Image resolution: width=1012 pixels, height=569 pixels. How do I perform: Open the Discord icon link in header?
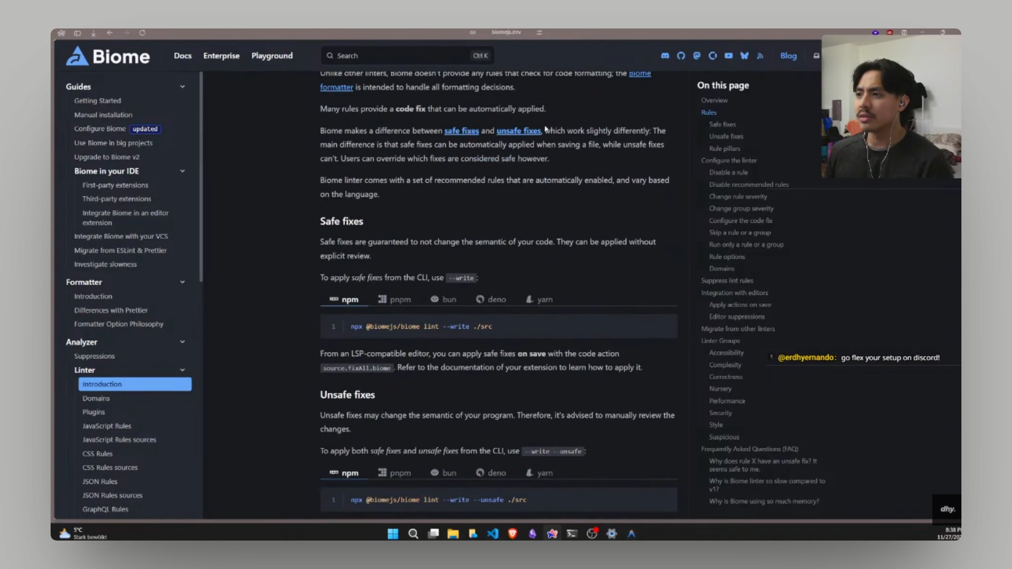tap(665, 56)
